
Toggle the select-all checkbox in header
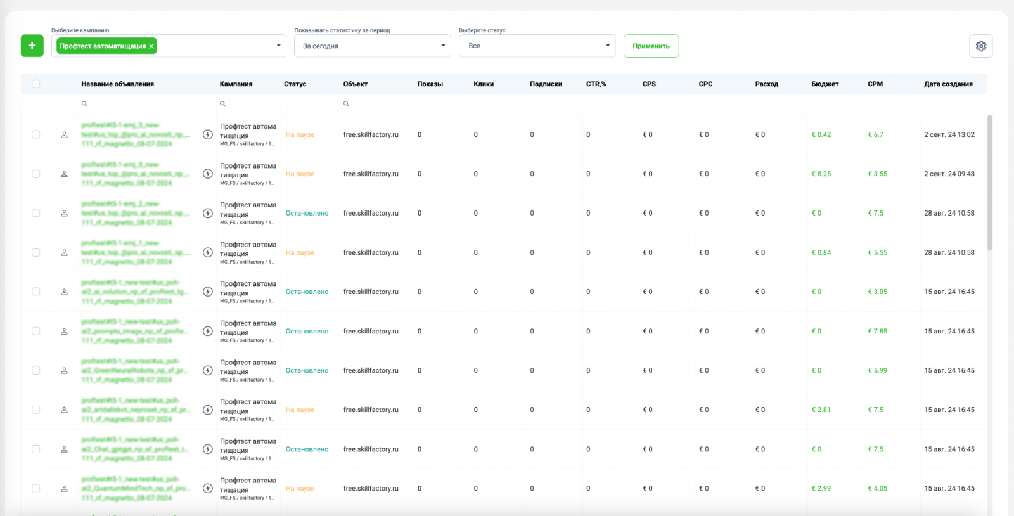[36, 84]
